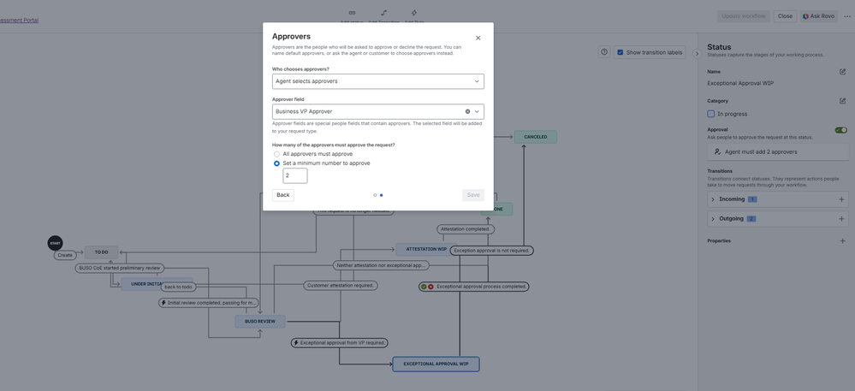Select the TO DO status node
The height and width of the screenshot is (391, 855).
[x=102, y=252]
